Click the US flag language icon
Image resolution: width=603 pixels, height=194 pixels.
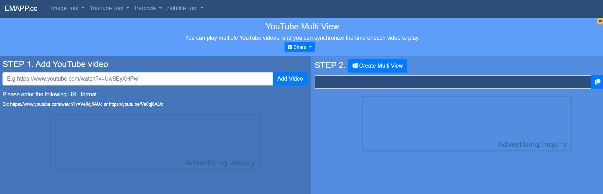pos(600,22)
